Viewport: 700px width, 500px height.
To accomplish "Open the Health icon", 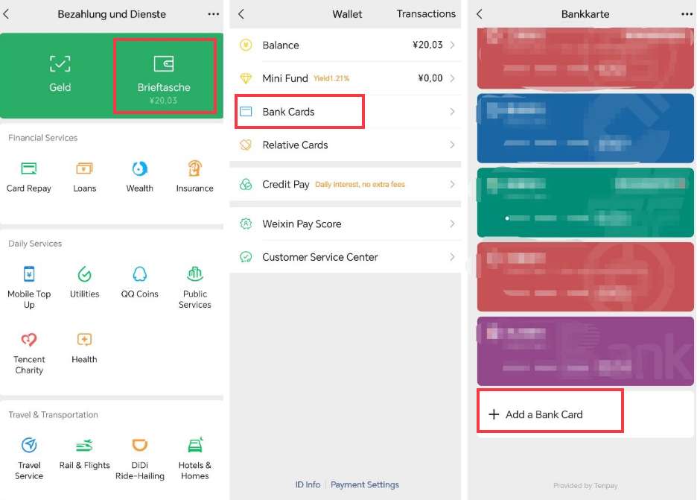I will point(84,340).
